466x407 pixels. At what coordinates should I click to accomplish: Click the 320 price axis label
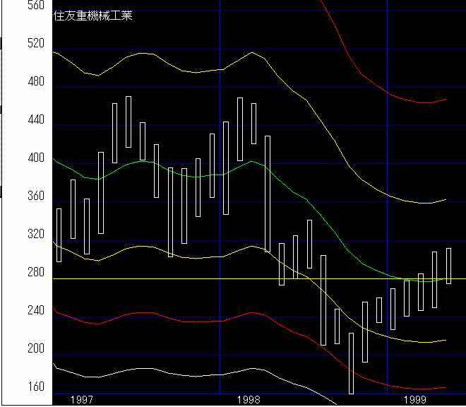point(35,235)
